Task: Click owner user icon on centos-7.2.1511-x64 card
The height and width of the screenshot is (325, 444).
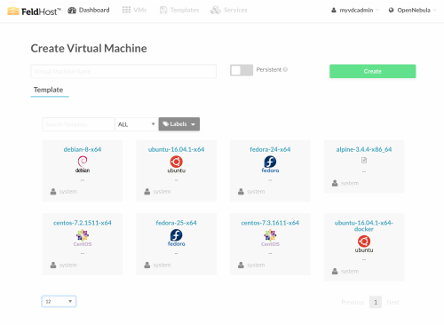Action: tap(53, 265)
